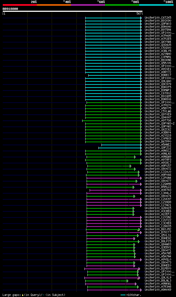Click the =100char. scale legend
The image size is (176, 297).
[x=131, y=295]
